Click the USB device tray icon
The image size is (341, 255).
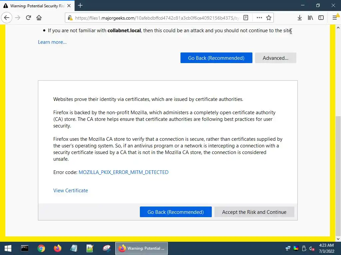304,248
